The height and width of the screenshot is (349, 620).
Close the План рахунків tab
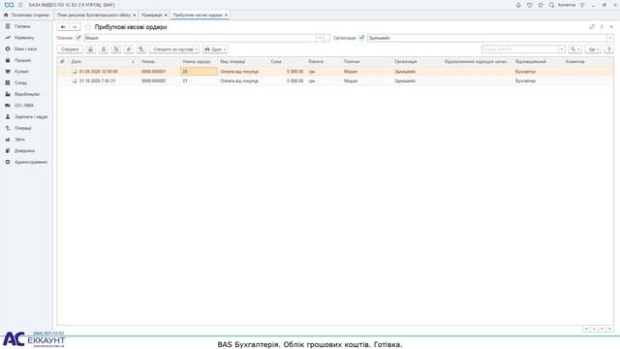(x=135, y=16)
